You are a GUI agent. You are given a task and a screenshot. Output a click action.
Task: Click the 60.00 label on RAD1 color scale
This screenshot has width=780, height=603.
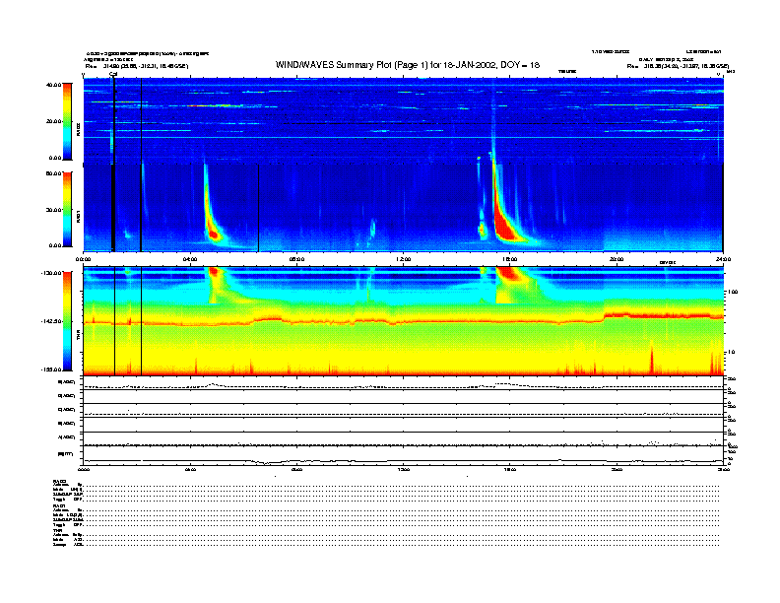tap(53, 173)
